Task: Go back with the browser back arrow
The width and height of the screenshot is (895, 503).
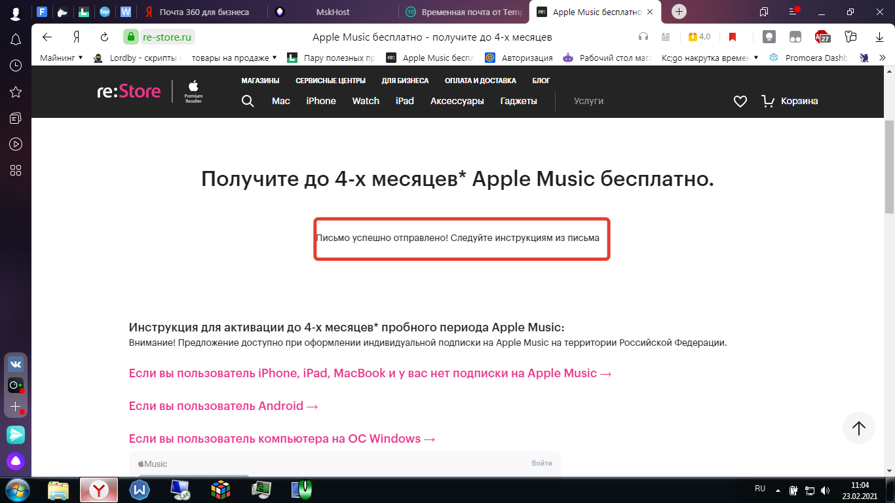Action: [x=47, y=37]
